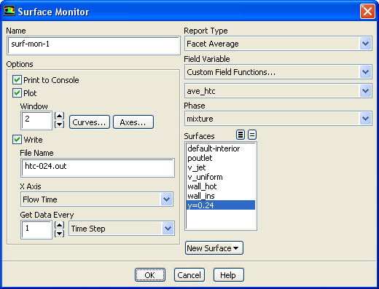Increase Get Data Every value
379x289 pixels.
(60, 225)
